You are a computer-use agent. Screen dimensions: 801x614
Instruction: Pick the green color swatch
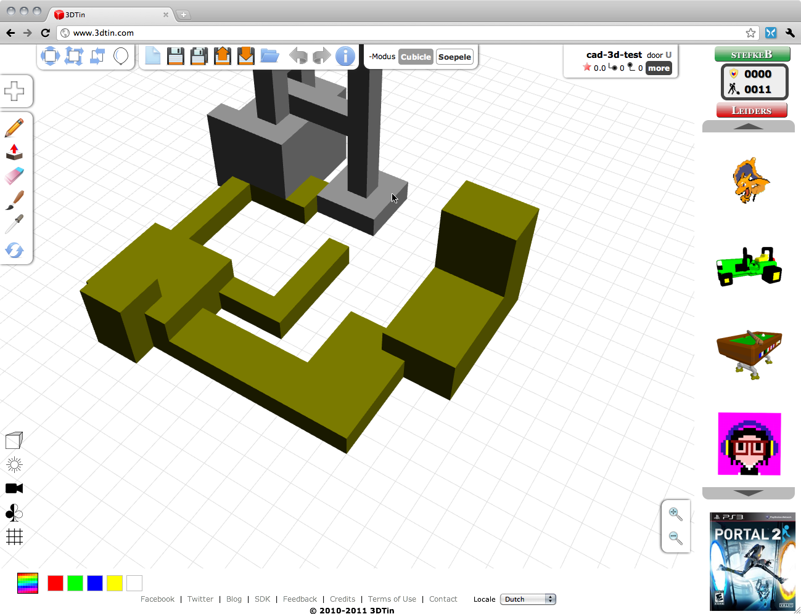[75, 583]
